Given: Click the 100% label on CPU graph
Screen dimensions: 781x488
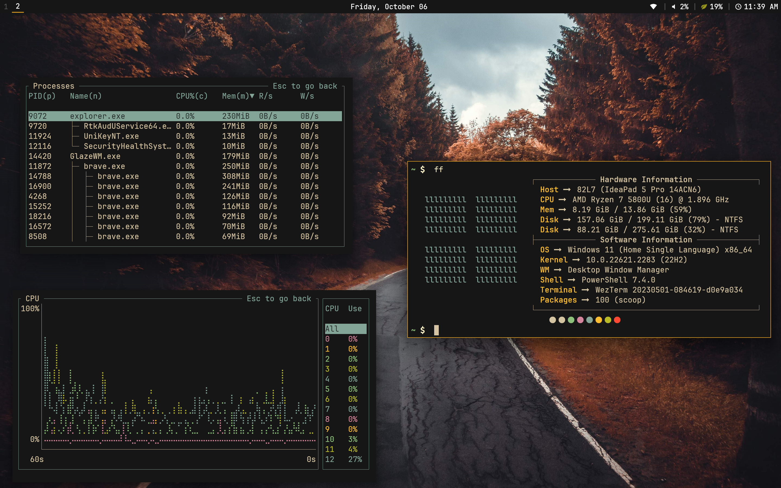Looking at the screenshot, I should click(30, 309).
